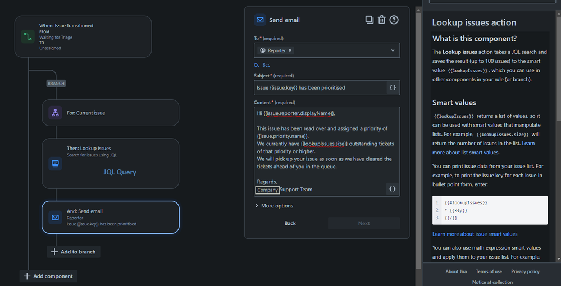Screen dimensions: 561x286
Task: Click the Smart values heading
Action: click(x=454, y=103)
